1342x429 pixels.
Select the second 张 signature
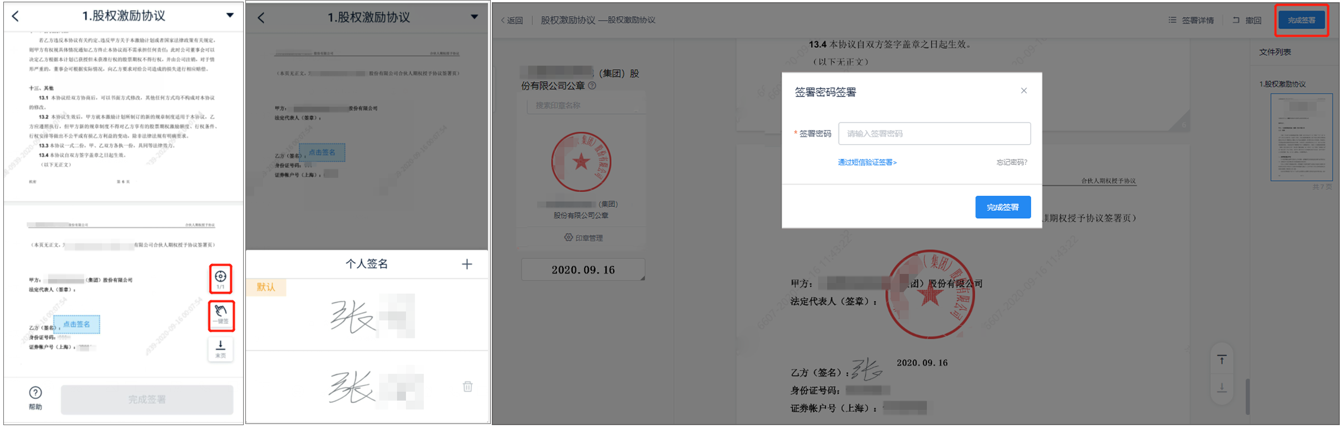tap(376, 387)
